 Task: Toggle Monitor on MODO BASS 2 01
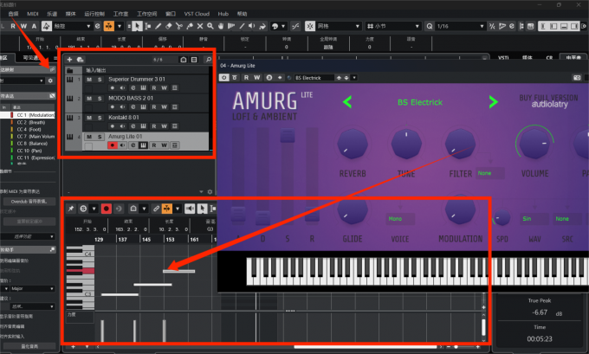click(x=122, y=107)
